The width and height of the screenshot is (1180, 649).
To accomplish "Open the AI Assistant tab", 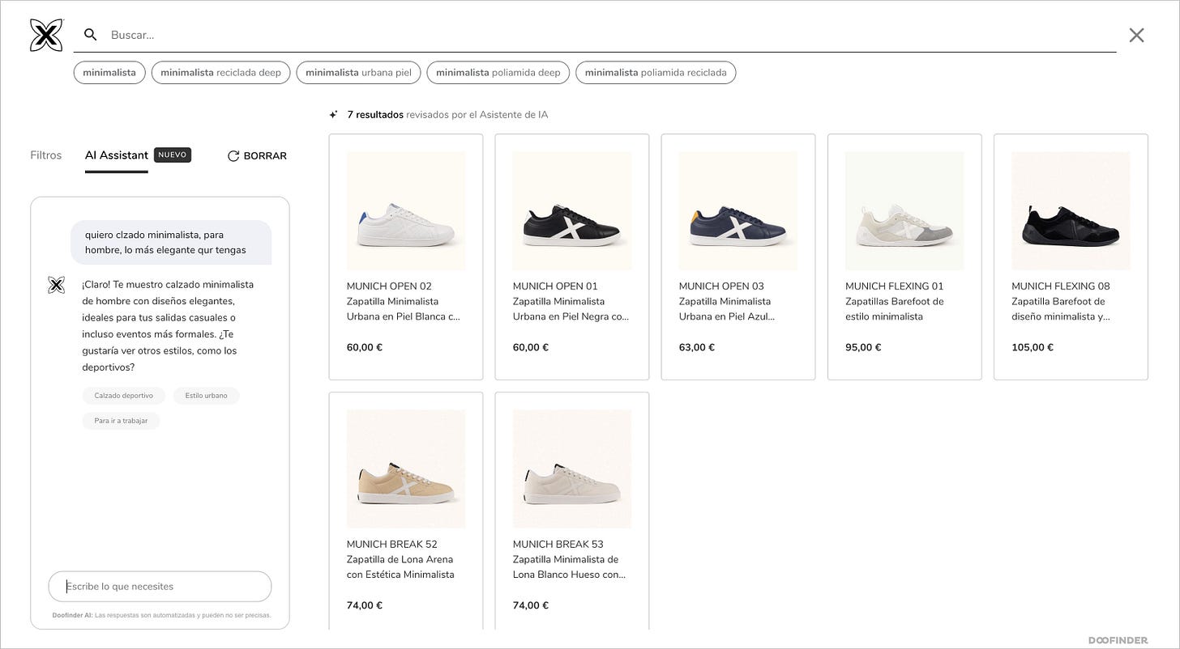I will (117, 155).
